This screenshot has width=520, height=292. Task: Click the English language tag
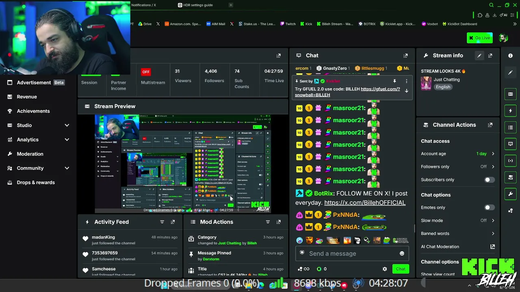443,87
